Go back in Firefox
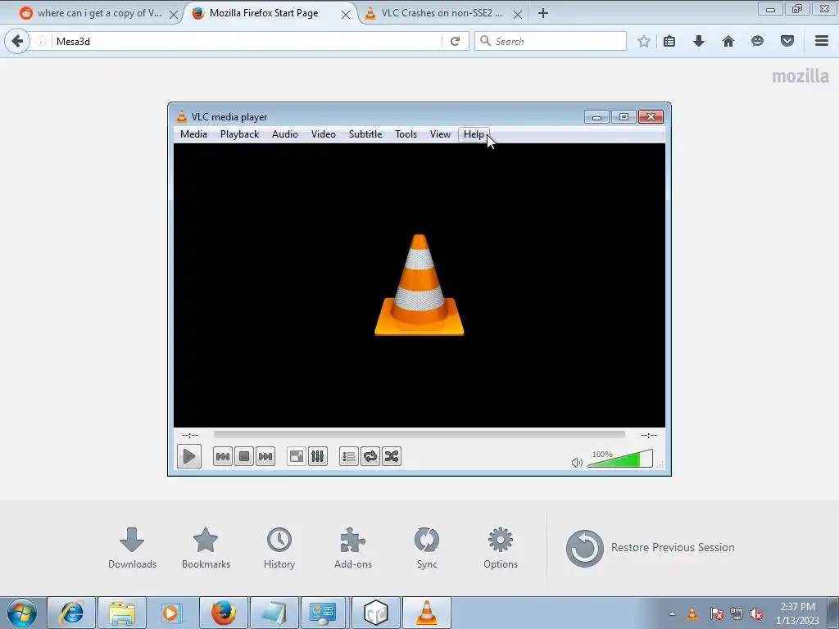 (x=17, y=41)
